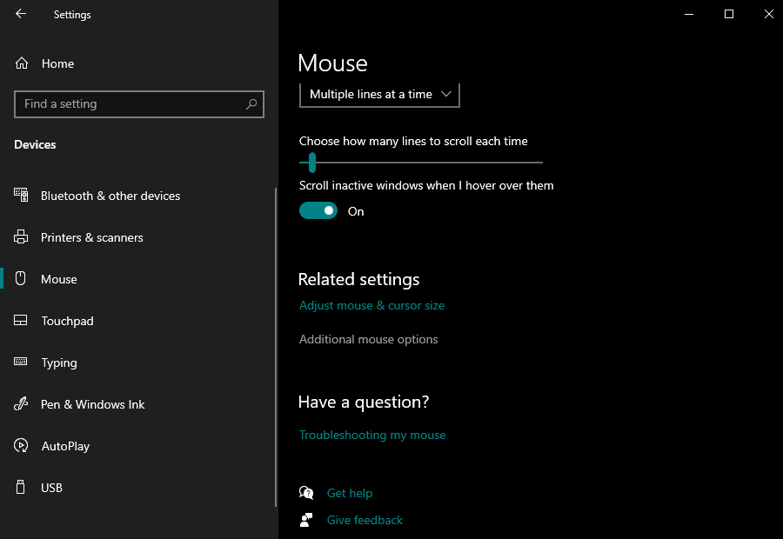Open the Touchpad settings page
This screenshot has width=783, height=539.
coord(67,321)
